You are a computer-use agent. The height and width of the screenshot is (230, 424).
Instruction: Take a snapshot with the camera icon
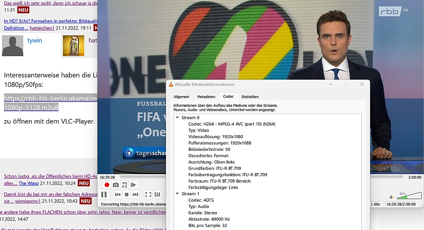[x=116, y=185]
